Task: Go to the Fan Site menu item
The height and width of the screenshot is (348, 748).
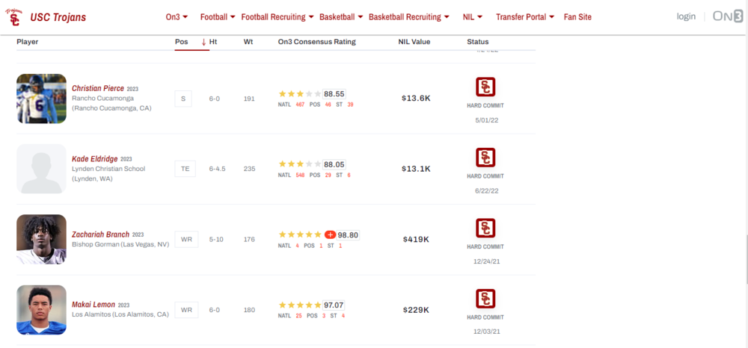Action: (577, 16)
